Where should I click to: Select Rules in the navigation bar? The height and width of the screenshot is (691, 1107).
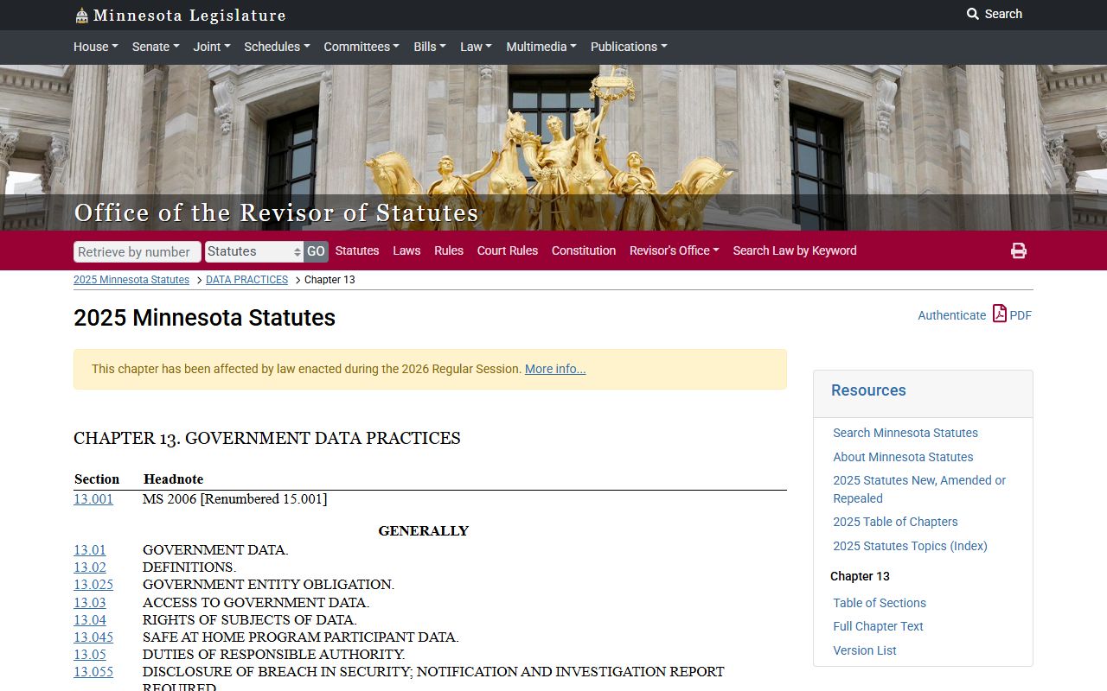[x=449, y=250]
